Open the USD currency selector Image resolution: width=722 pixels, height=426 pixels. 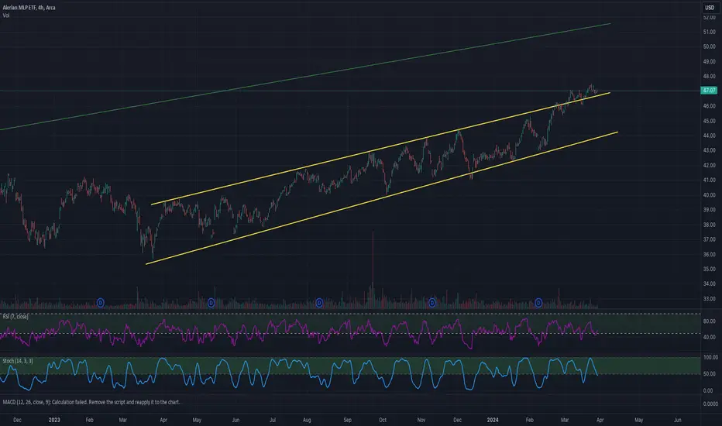(x=710, y=8)
